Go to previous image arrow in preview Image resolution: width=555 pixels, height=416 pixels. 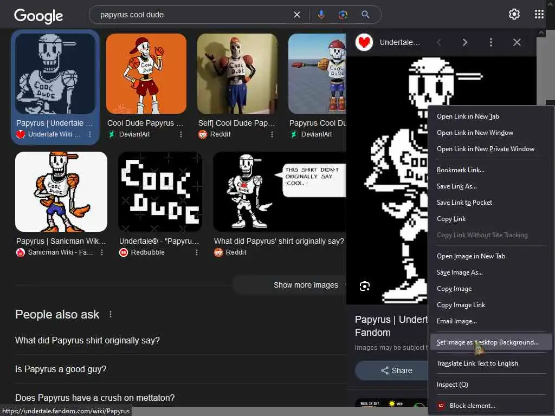[x=439, y=42]
